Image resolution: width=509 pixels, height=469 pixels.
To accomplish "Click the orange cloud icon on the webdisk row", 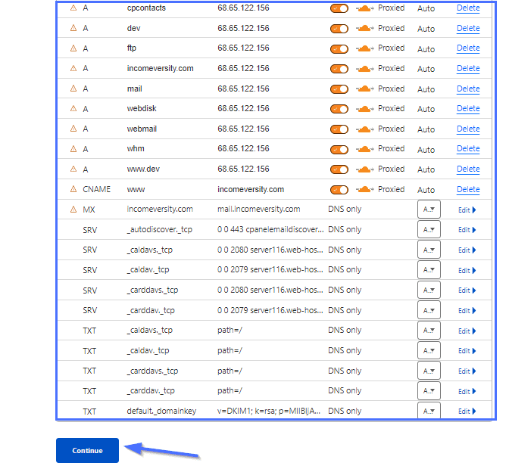I will pyautogui.click(x=364, y=109).
